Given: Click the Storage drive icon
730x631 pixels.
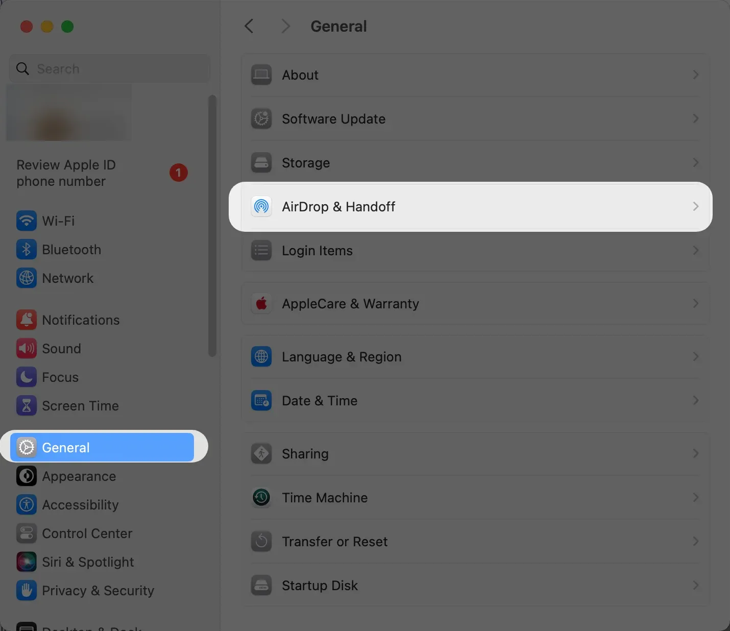Looking at the screenshot, I should [261, 163].
